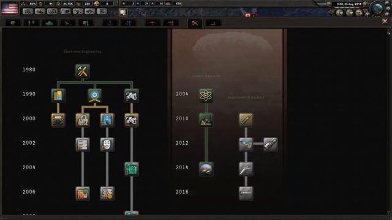Click the globe icon at top right
This screenshot has width=392, height=220.
[x=377, y=8]
